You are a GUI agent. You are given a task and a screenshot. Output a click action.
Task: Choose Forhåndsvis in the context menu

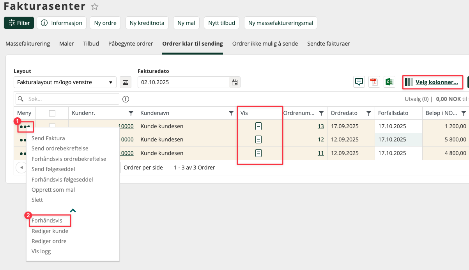[47, 221]
